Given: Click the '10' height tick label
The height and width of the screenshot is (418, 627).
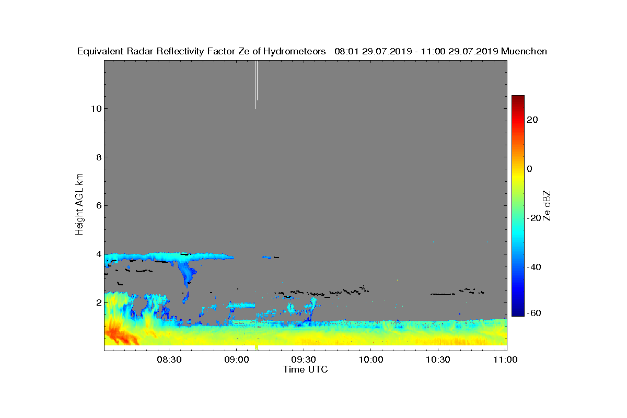Looking at the screenshot, I should pos(95,109).
